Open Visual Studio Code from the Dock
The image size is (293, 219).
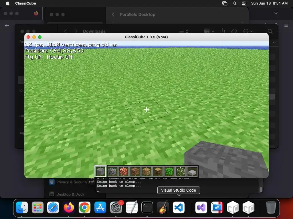coord(179,208)
